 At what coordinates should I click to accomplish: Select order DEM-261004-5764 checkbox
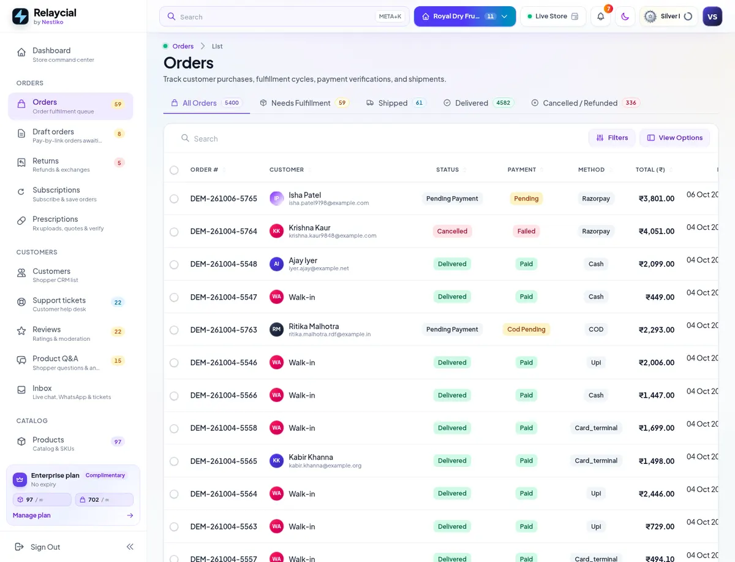pyautogui.click(x=174, y=232)
